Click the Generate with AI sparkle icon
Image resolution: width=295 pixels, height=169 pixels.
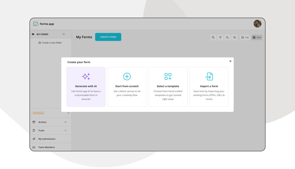tap(86, 76)
